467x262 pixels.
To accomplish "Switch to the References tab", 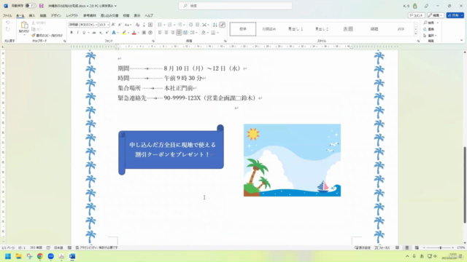I will click(89, 15).
